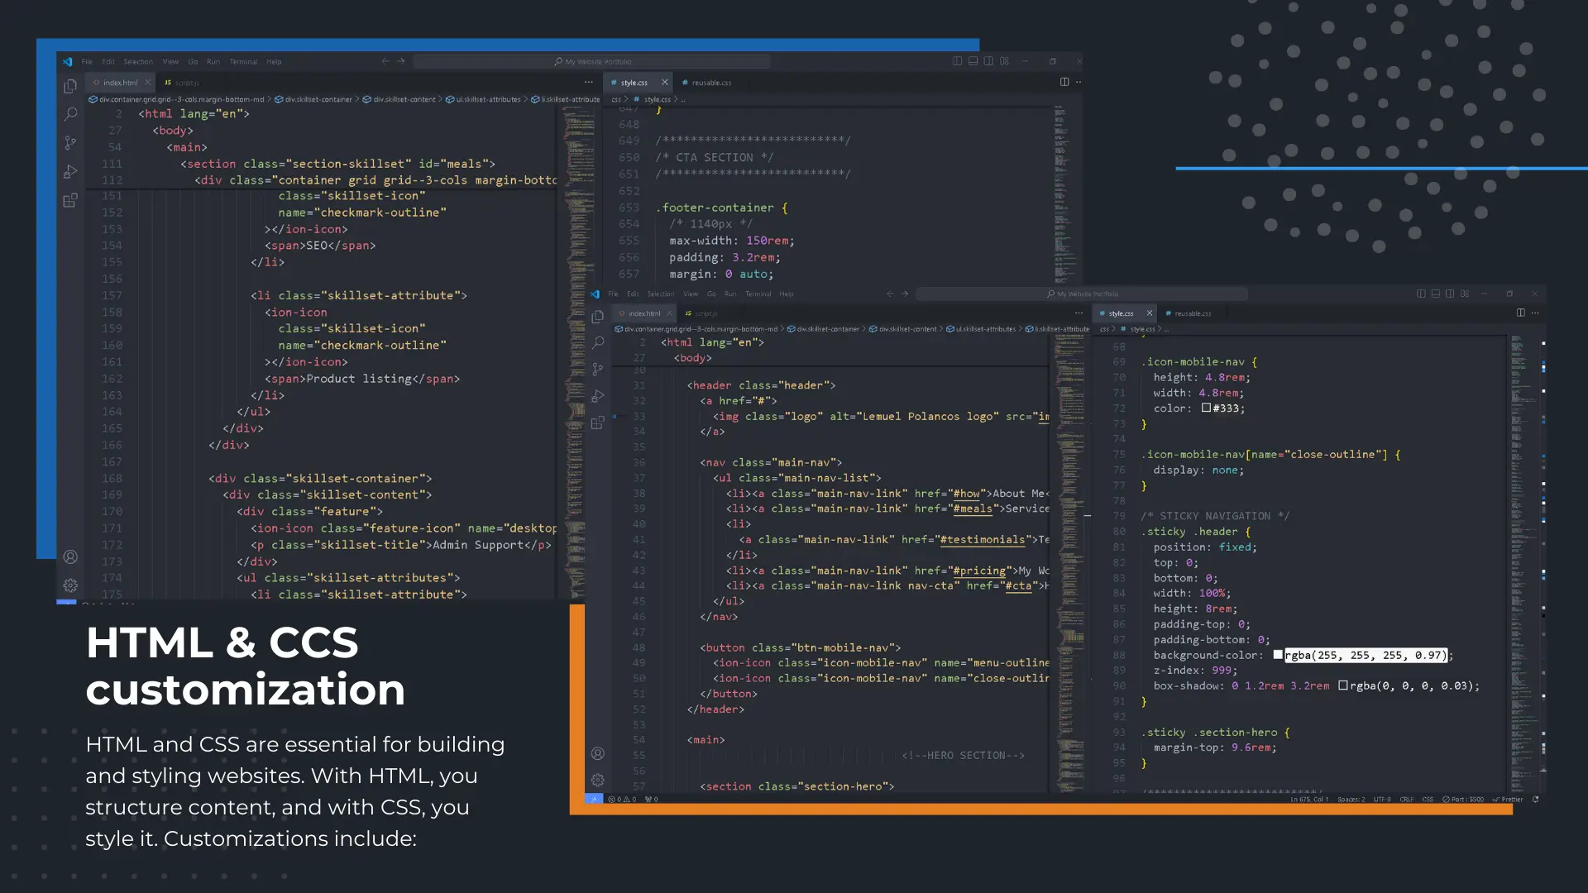Screen dimensions: 1588x893
Task: Toggle primary side bar in the back window
Action: pos(957,61)
